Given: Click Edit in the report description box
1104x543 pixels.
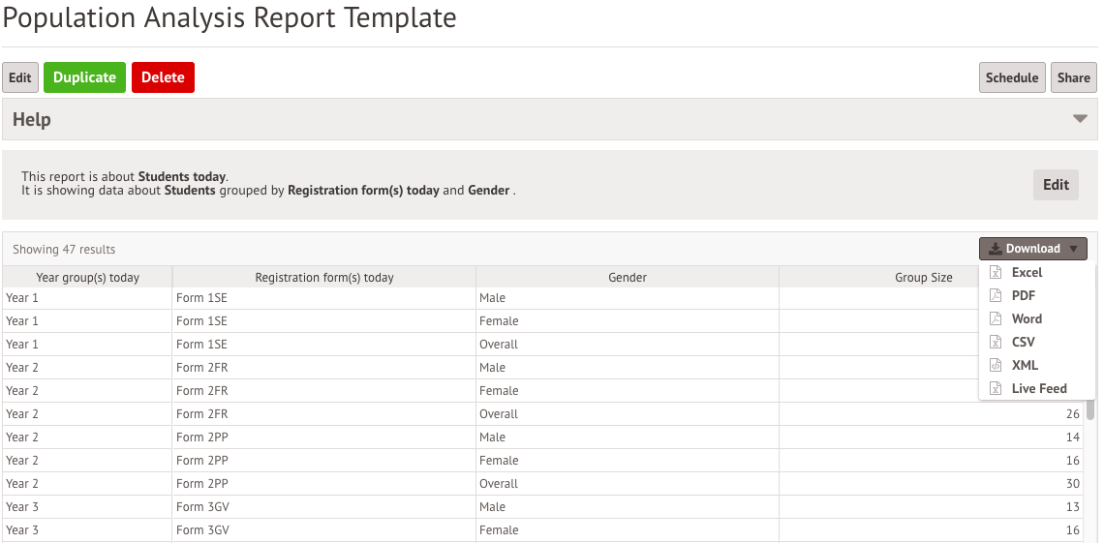Looking at the screenshot, I should coord(1056,184).
